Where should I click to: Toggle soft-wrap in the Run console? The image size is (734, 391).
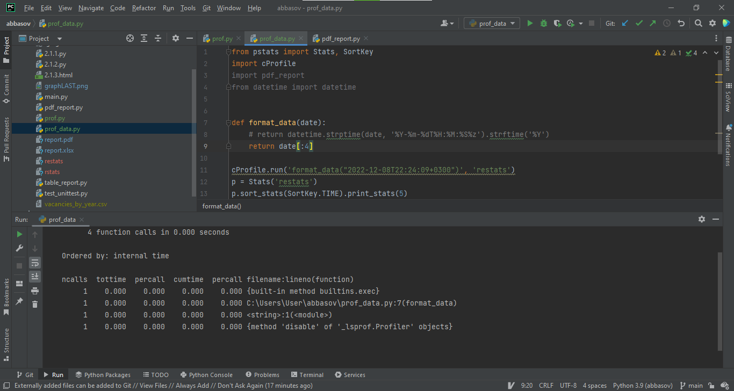click(35, 263)
